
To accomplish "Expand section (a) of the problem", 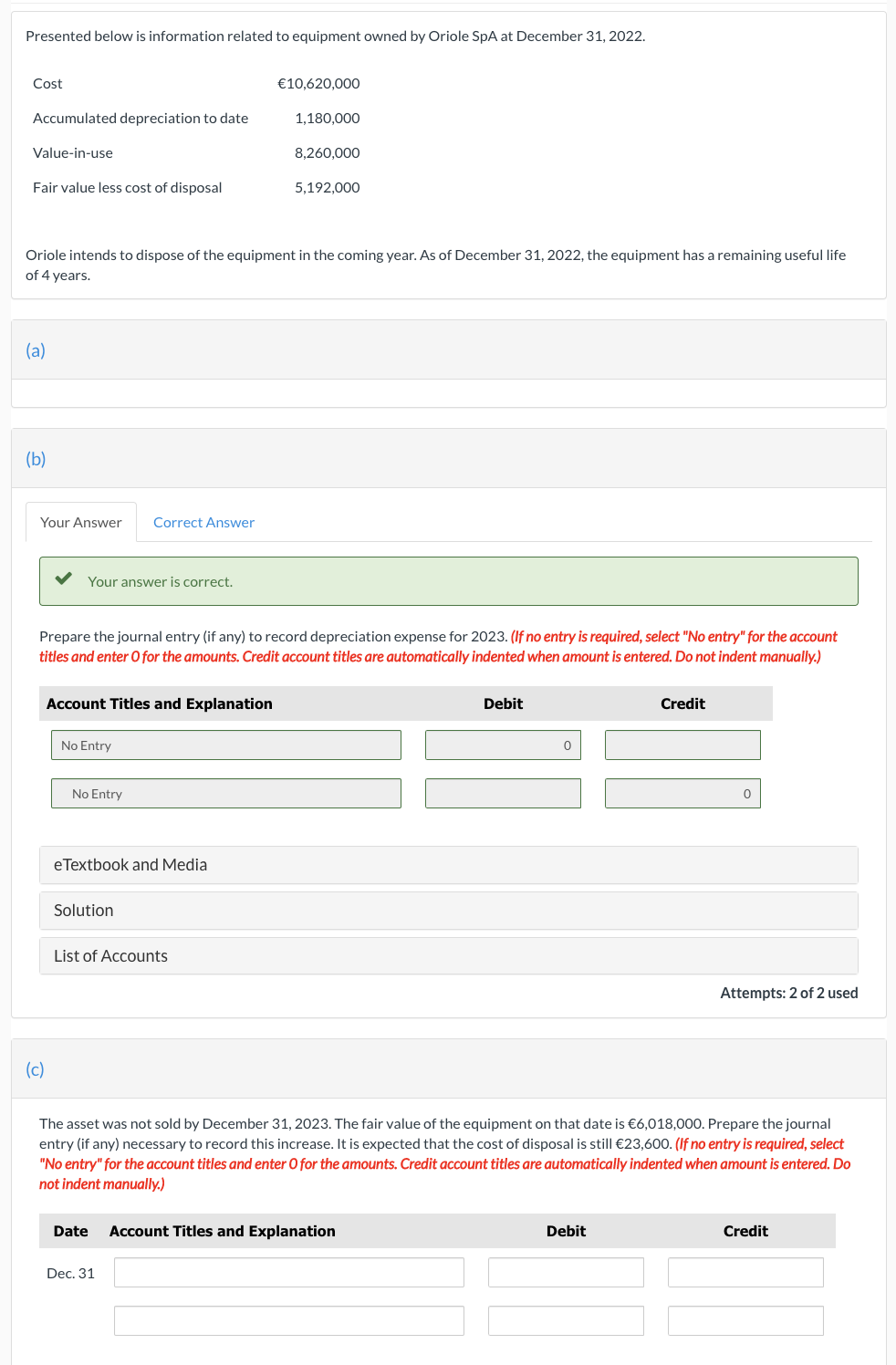I will [35, 350].
